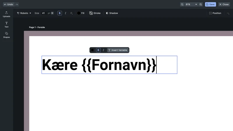Click the black color swatch in floating toolbar

pos(92,50)
